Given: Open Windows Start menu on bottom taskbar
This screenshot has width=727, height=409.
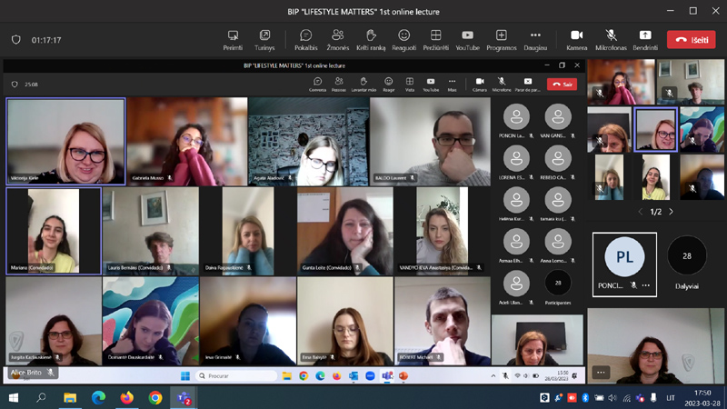Looking at the screenshot, I should (x=13, y=398).
